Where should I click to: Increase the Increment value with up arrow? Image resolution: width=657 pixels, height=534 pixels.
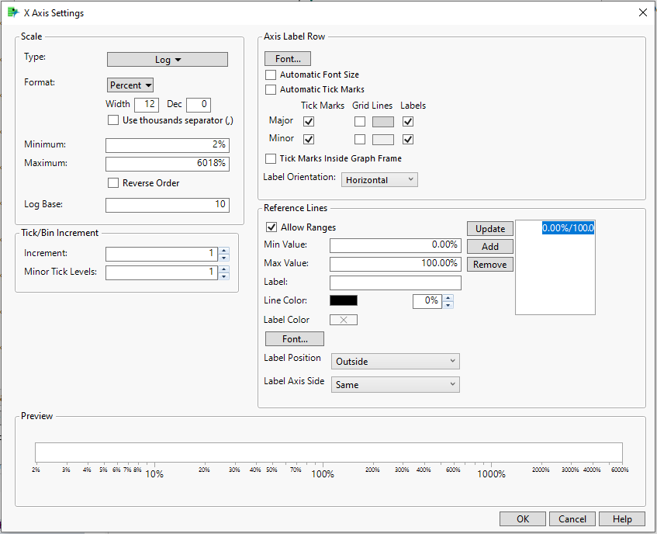pos(224,250)
